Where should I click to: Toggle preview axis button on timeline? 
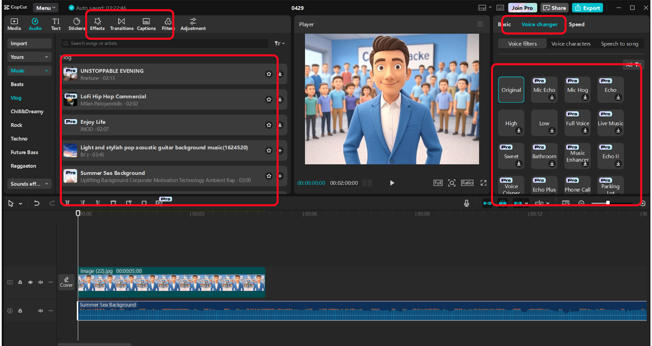(x=539, y=203)
